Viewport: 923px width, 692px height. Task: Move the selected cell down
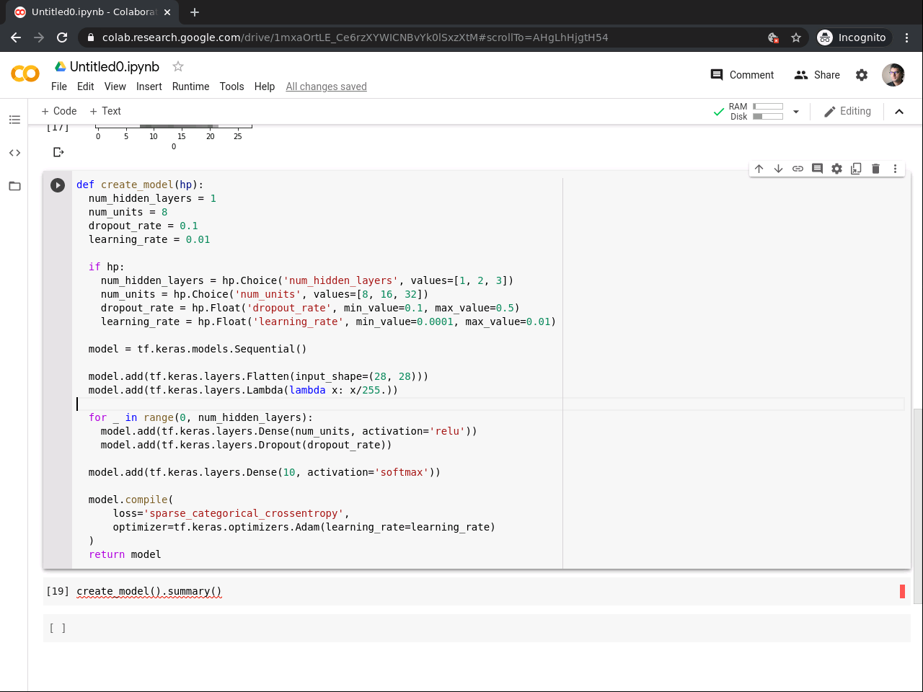779,169
